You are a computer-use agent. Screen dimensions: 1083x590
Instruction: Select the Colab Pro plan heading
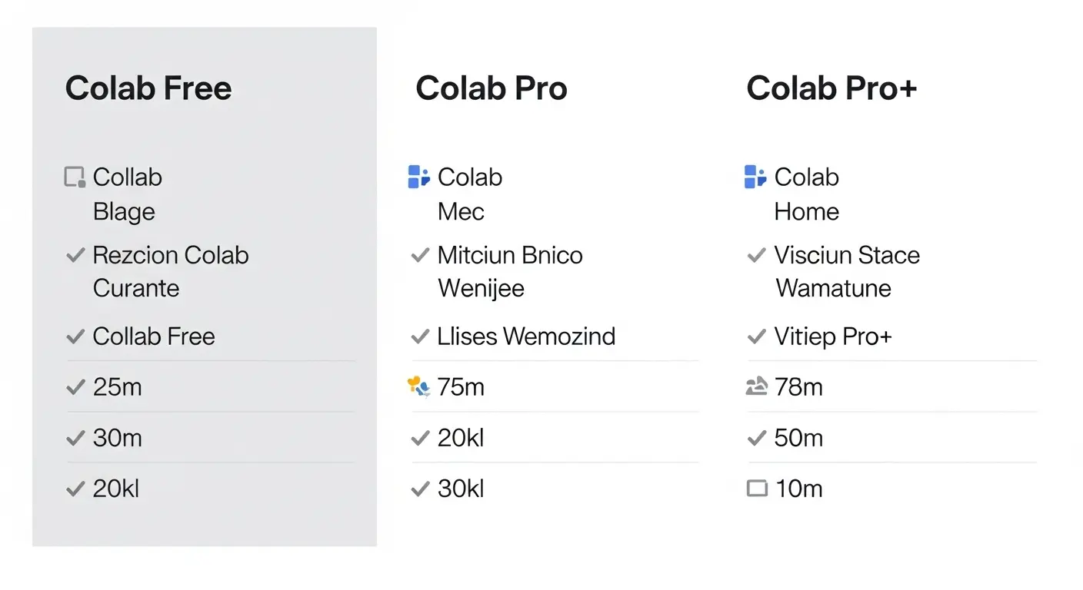point(492,88)
